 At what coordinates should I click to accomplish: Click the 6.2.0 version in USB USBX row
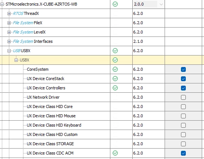click(x=138, y=51)
